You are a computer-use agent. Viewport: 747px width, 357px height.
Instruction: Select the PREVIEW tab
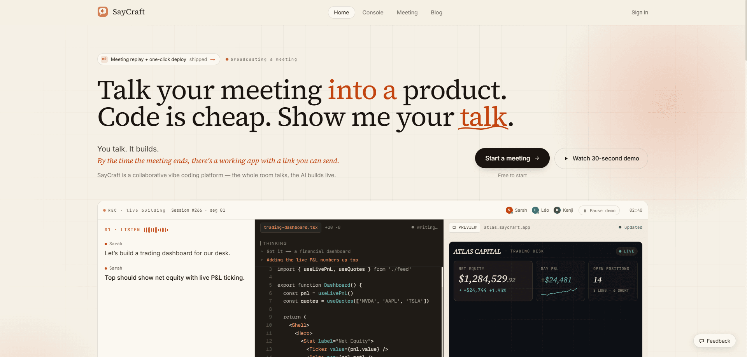coord(465,228)
